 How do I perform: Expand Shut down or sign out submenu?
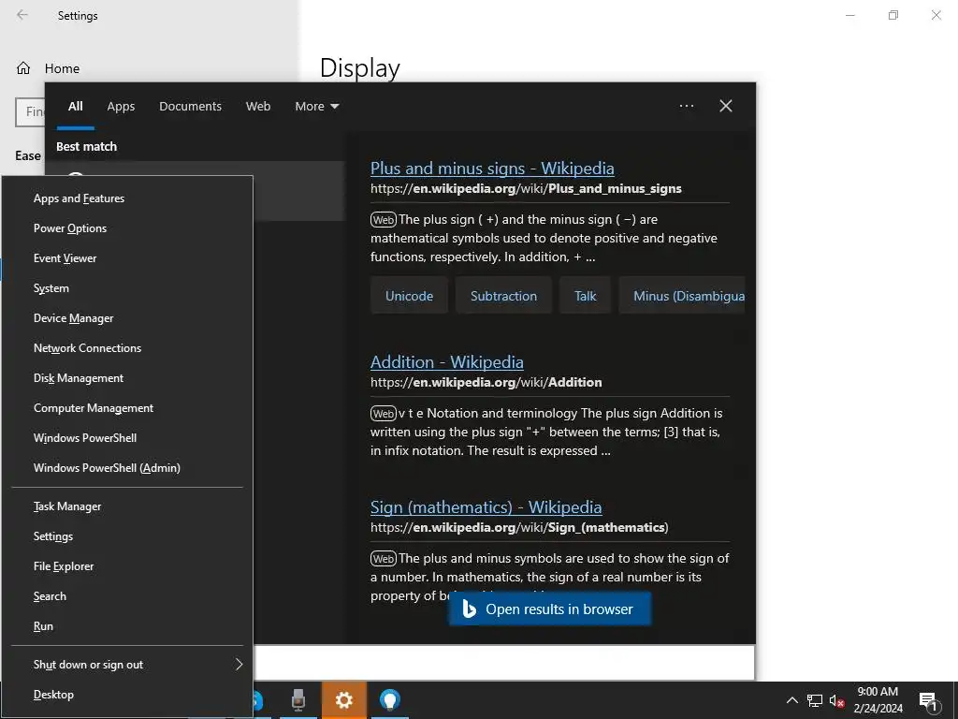[127, 665]
